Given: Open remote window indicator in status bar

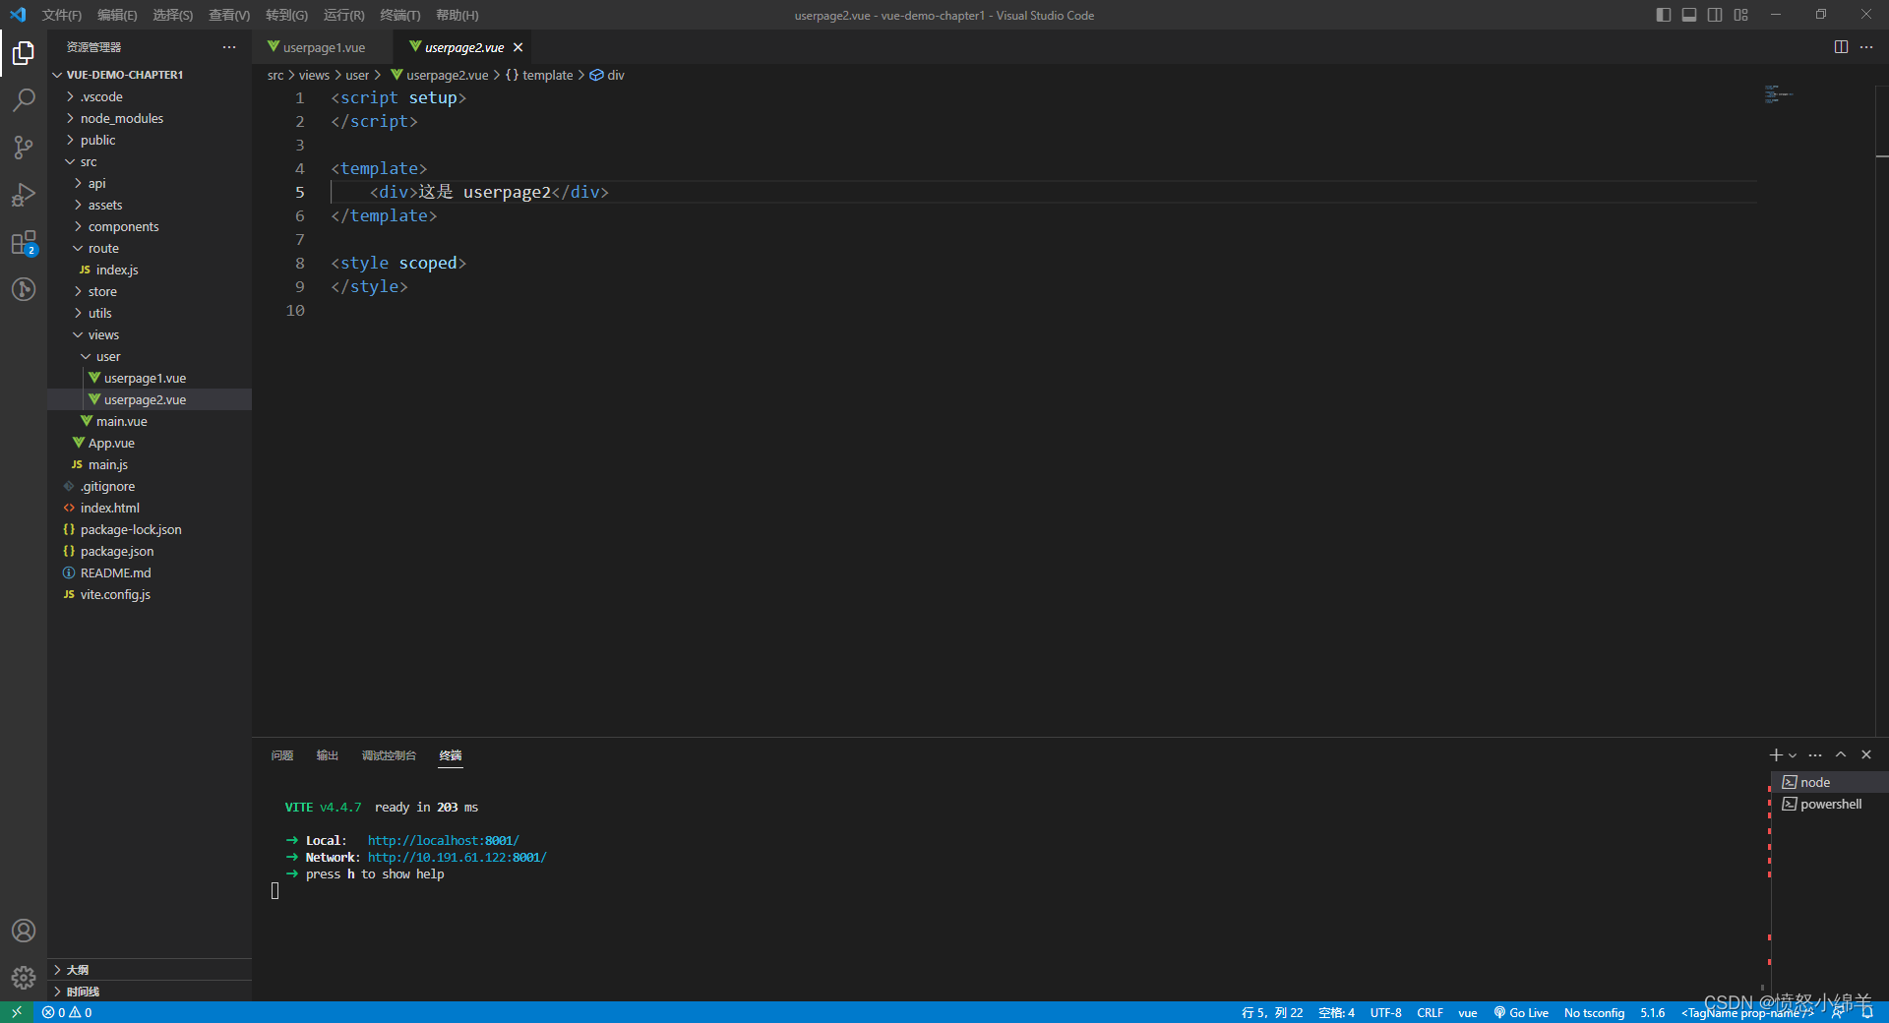Looking at the screenshot, I should coord(17,1012).
